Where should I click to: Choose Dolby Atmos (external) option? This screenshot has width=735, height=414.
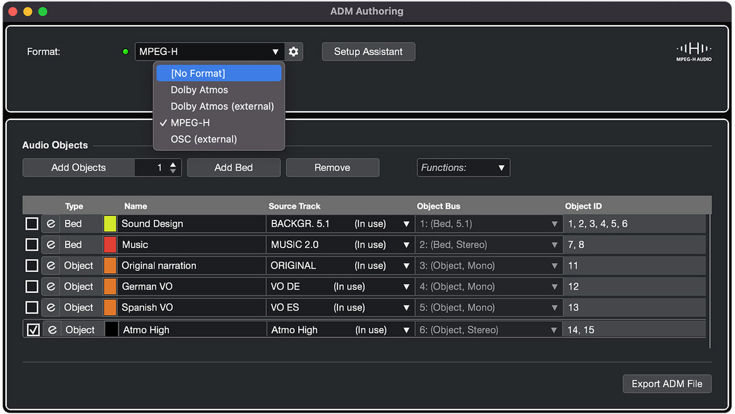[219, 107]
